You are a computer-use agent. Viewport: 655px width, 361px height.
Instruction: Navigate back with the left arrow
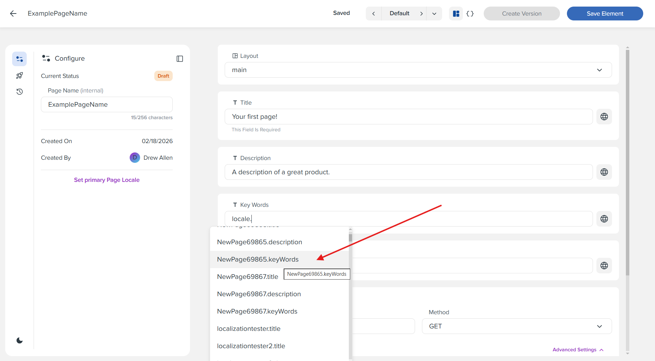point(13,14)
